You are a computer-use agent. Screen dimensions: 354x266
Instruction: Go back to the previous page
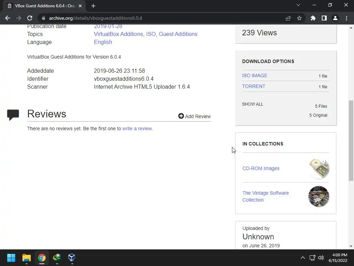click(8, 18)
